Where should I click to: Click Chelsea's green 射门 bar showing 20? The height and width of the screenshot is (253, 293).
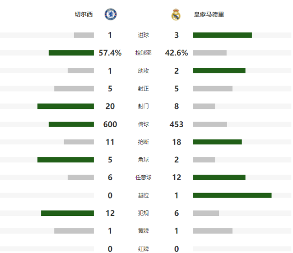click(65, 106)
